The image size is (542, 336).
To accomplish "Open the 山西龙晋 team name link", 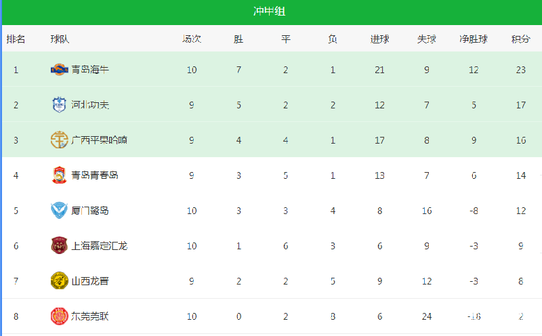I will tap(90, 281).
